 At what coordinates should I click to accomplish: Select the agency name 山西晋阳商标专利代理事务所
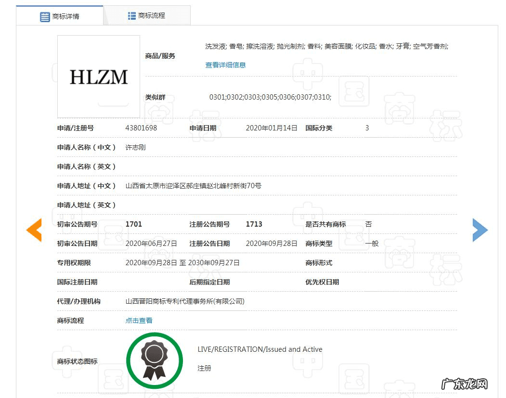183,301
